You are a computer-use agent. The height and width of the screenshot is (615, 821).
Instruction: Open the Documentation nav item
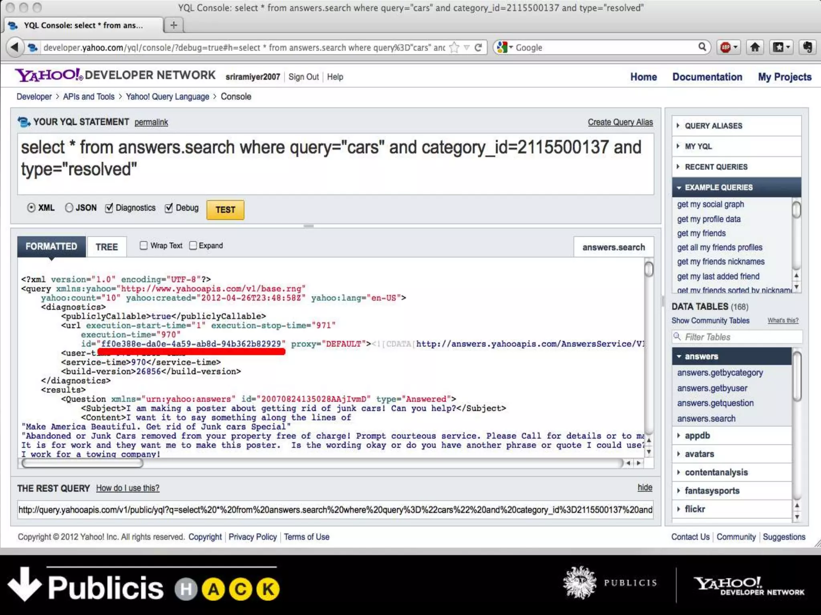coord(707,77)
